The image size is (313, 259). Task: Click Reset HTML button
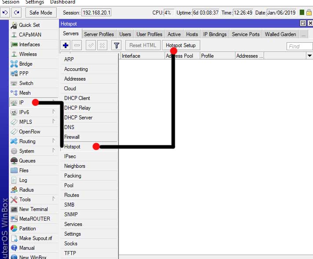pyautogui.click(x=143, y=45)
